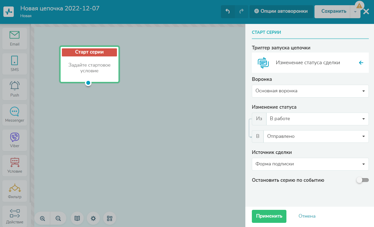This screenshot has height=227, width=374.
Task: Toggle Остановить серию по событию switch
Action: 363,180
